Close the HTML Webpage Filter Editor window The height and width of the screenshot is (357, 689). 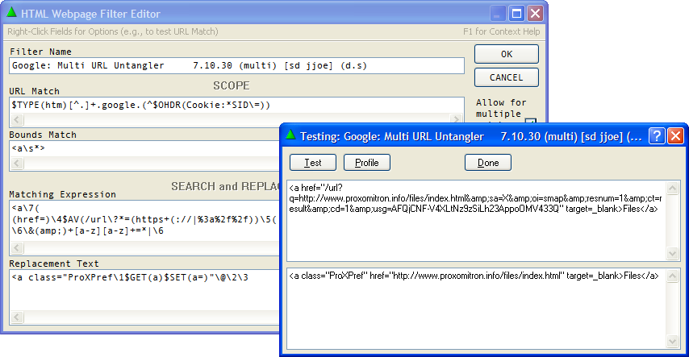pos(534,14)
